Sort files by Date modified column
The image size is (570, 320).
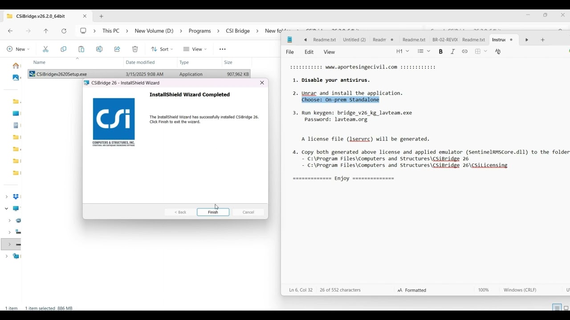coord(140,62)
